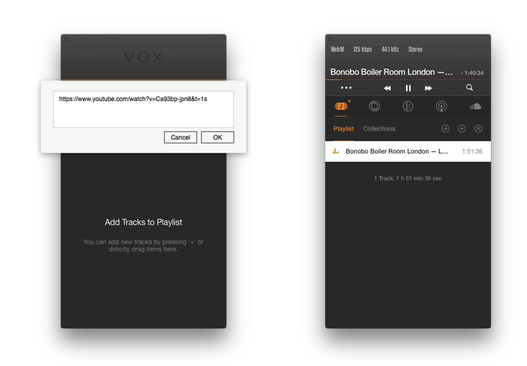Open the SoundCloud source icon
Image resolution: width=527 pixels, height=366 pixels.
point(475,107)
